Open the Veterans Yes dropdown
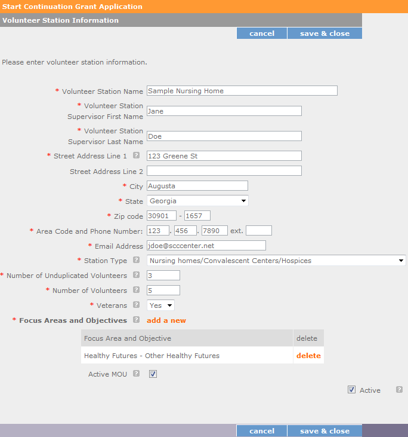Image resolution: width=408 pixels, height=437 pixels. [161, 305]
